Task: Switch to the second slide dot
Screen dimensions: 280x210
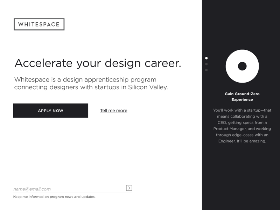Action: pos(206,64)
